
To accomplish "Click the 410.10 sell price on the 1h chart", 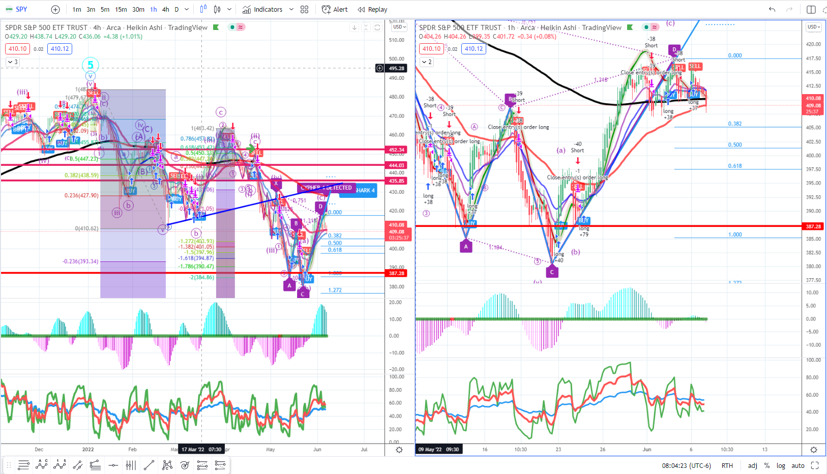I will 432,49.
